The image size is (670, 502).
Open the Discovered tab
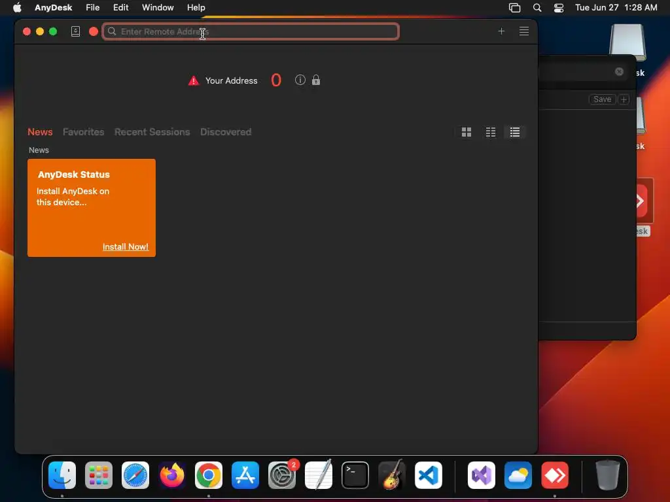(x=226, y=132)
